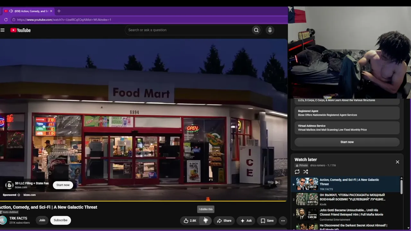Open the A New Galactic Threat playlist thumbnail
This screenshot has width=411, height=231.
coord(307,184)
